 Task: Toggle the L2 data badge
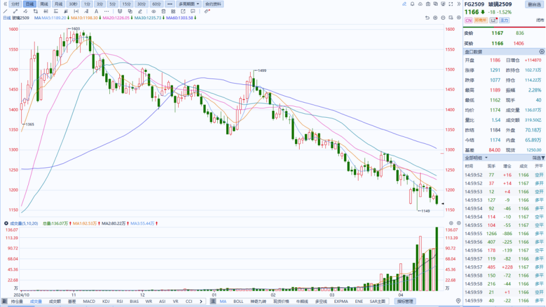pyautogui.click(x=493, y=20)
